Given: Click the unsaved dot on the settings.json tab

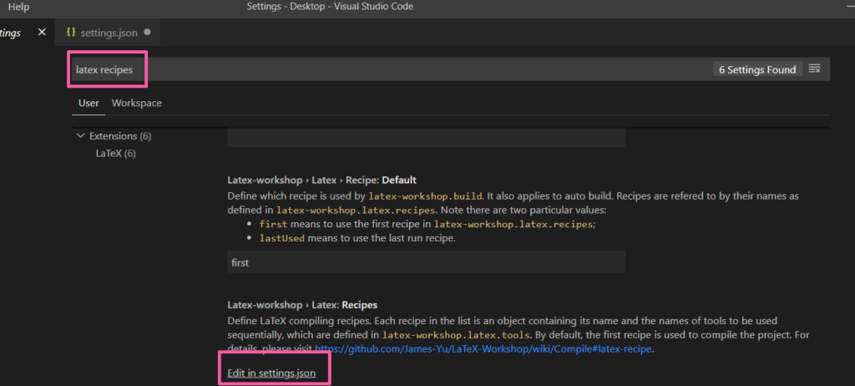Looking at the screenshot, I should tap(147, 33).
